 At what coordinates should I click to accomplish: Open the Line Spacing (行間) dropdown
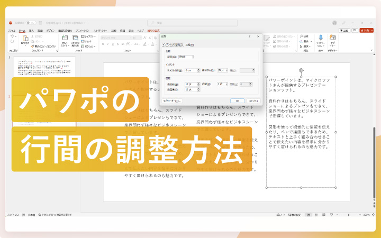click(223, 84)
